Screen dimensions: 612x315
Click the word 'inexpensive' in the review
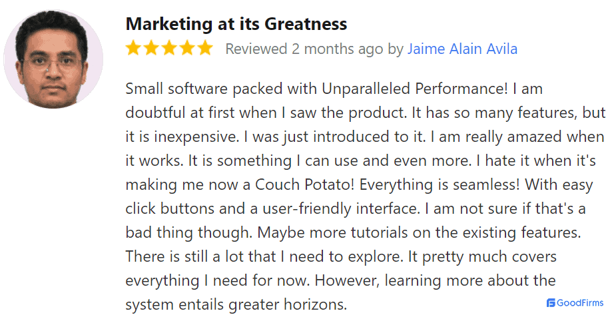196,137
